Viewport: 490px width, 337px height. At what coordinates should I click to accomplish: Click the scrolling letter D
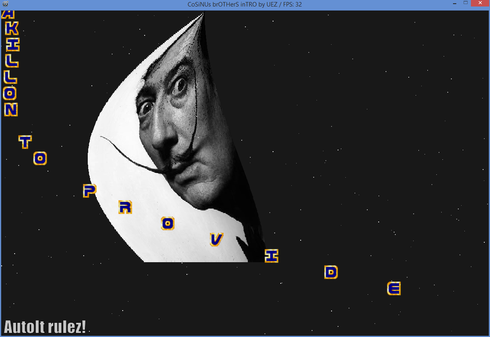click(331, 272)
